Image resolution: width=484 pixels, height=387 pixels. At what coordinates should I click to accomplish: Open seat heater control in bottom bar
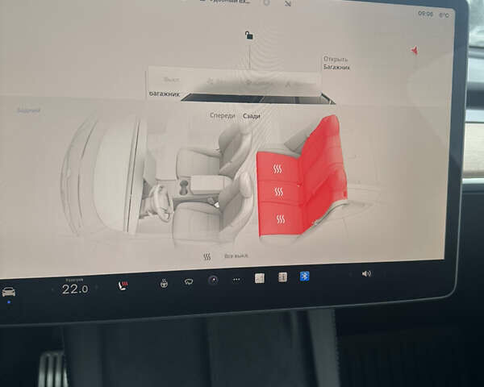click(125, 285)
